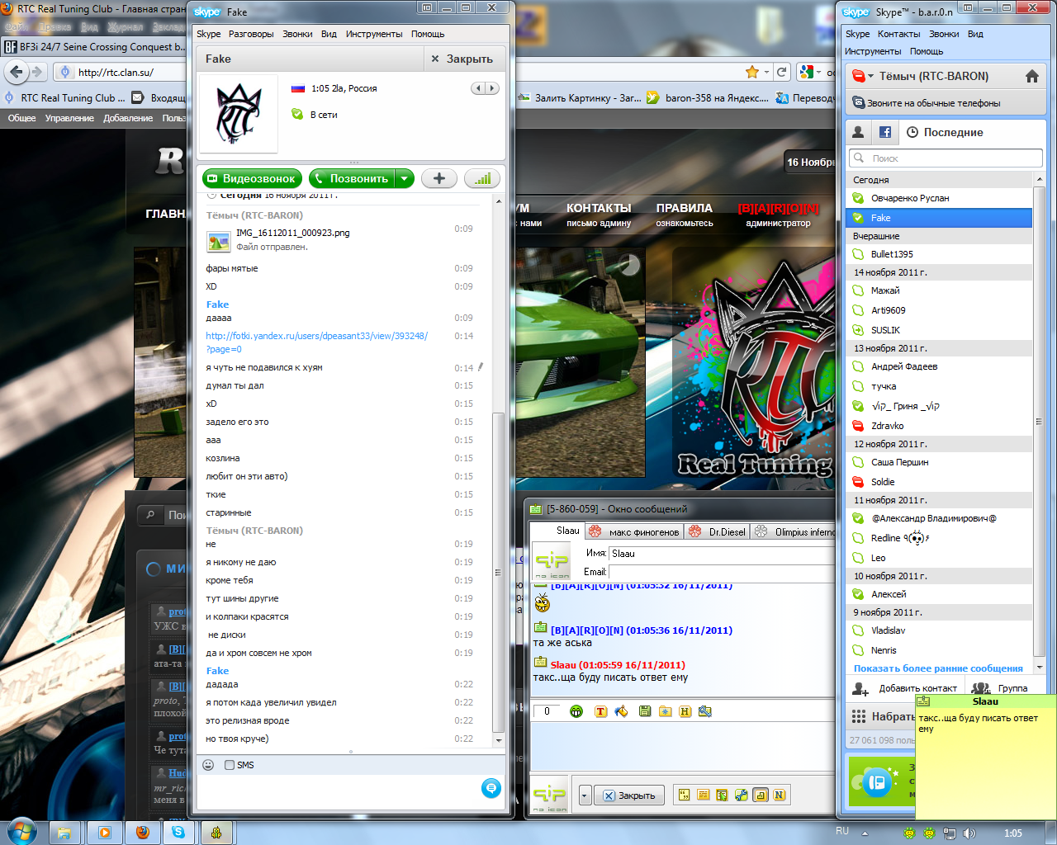Open Разговоры menu in Fake chat window
The height and width of the screenshot is (845, 1057).
pyautogui.click(x=251, y=34)
